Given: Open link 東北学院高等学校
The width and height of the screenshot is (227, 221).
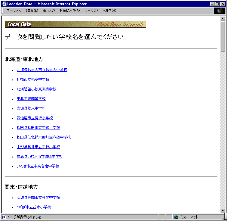Looking at the screenshot, I should pyautogui.click(x=31, y=99).
